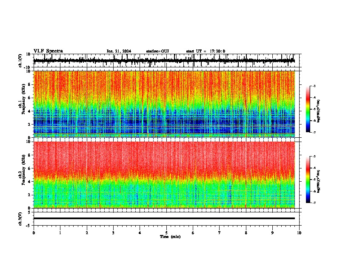
Task: Click the "Time (min)" axis title
Action: 170,237
